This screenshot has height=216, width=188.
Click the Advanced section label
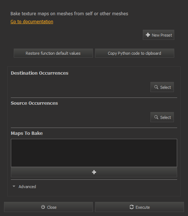[x=27, y=187]
